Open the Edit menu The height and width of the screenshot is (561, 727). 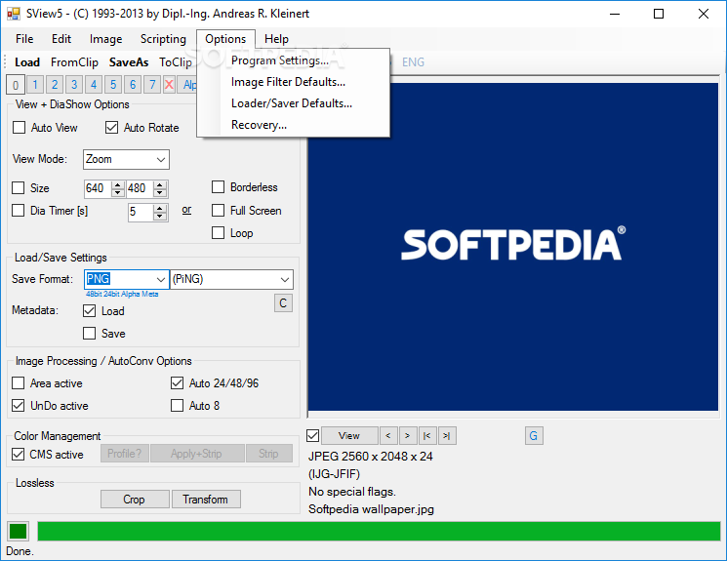(61, 39)
